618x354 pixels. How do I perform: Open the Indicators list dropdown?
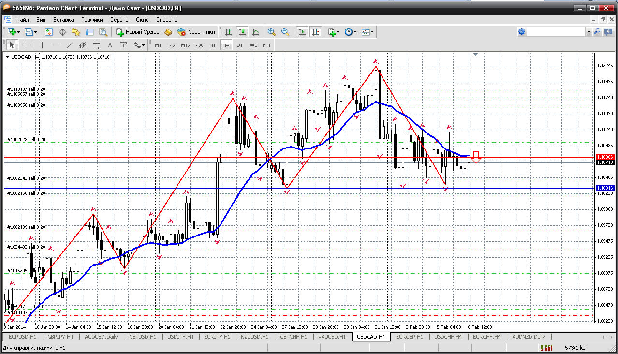coord(334,32)
